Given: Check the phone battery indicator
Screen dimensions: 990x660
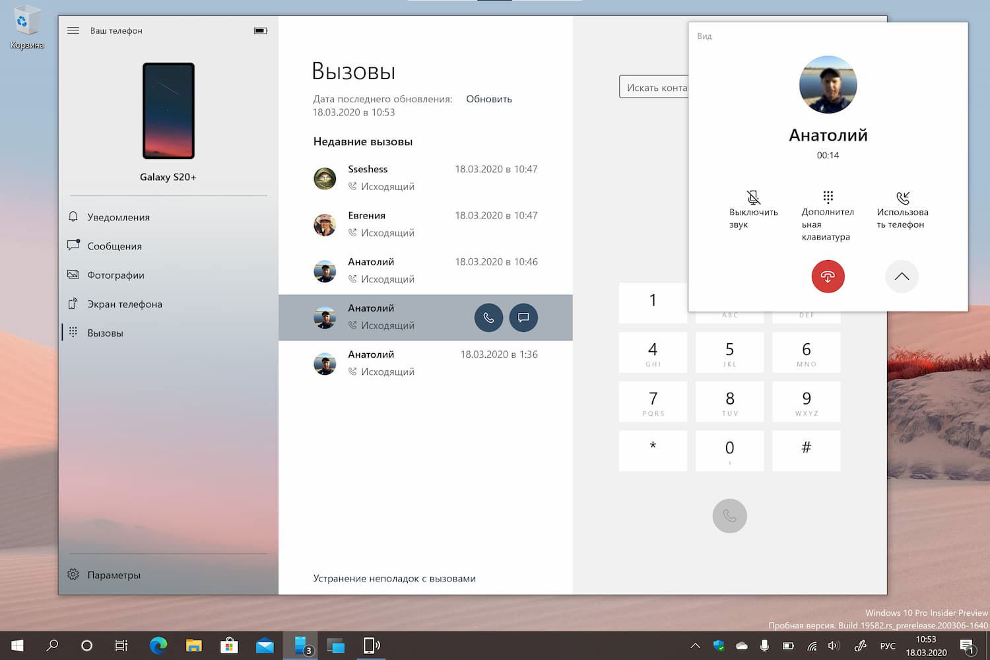Looking at the screenshot, I should tap(259, 30).
